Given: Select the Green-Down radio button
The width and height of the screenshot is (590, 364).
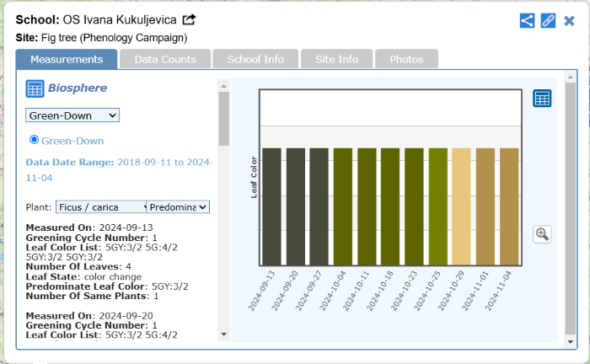Looking at the screenshot, I should coord(35,140).
